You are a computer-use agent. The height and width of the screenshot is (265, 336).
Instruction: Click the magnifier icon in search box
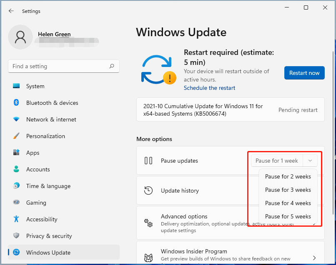[x=112, y=66]
